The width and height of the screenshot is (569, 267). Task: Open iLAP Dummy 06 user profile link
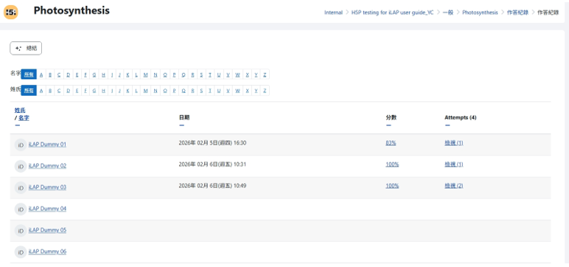pos(47,252)
